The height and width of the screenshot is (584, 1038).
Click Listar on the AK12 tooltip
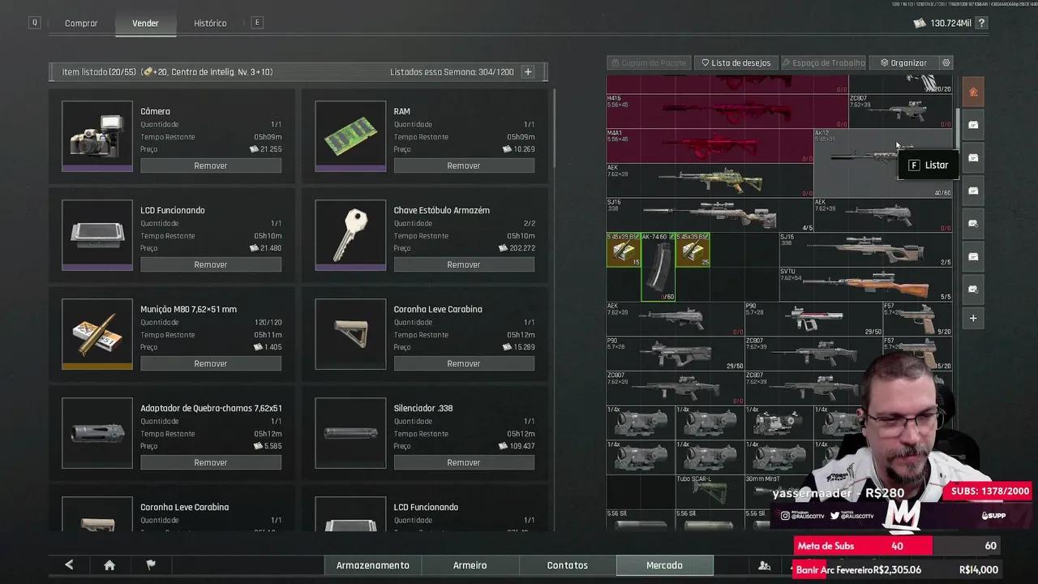click(x=929, y=165)
